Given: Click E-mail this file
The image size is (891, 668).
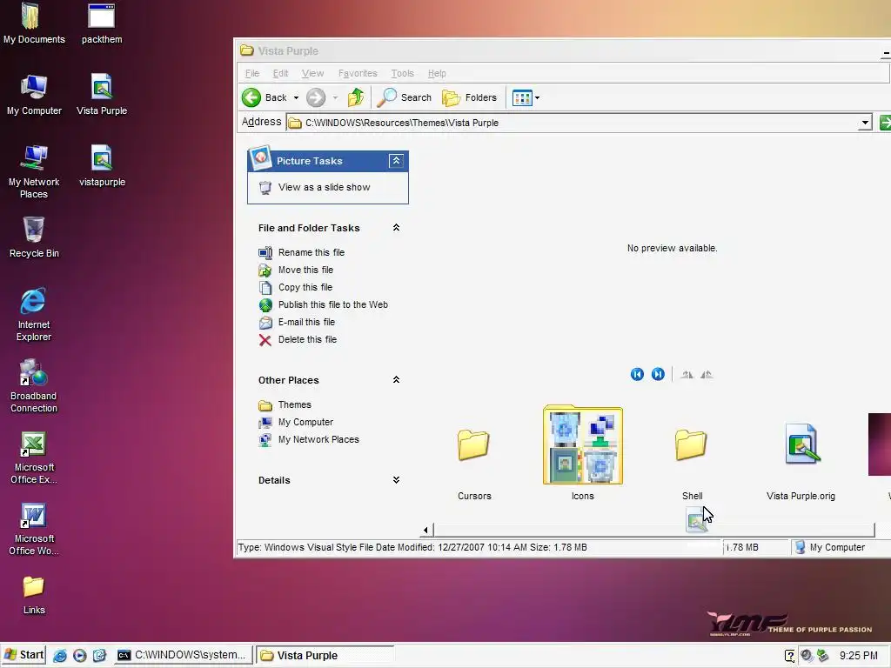Looking at the screenshot, I should [x=306, y=322].
